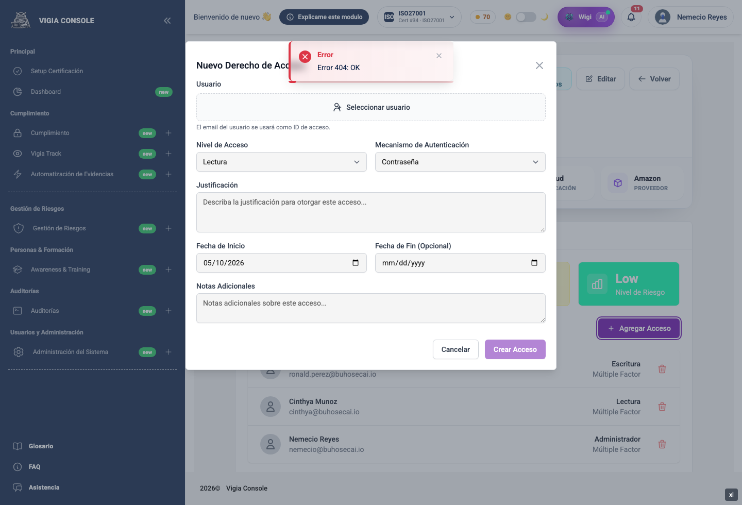Screen dimensions: 742x505
Task: Collapse the sidebar with double-chevron icon
Action: pos(167,21)
